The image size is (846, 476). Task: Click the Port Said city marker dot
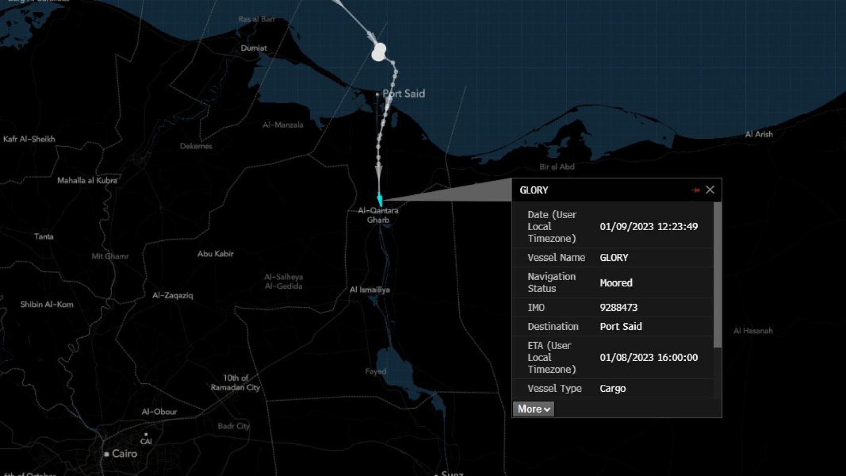click(x=377, y=94)
